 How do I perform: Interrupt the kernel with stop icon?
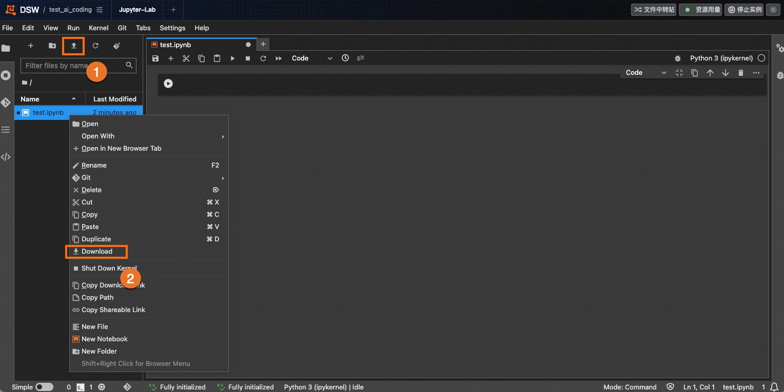point(248,58)
